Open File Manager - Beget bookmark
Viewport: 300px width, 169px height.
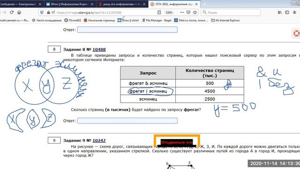[x=157, y=20]
